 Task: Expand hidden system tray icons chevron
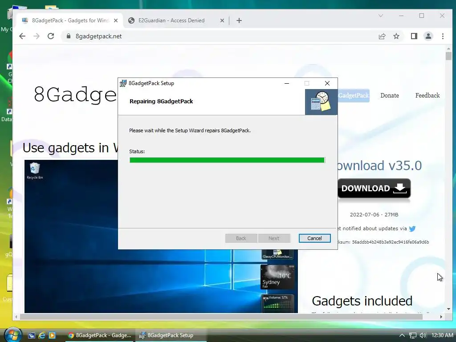coord(402,335)
